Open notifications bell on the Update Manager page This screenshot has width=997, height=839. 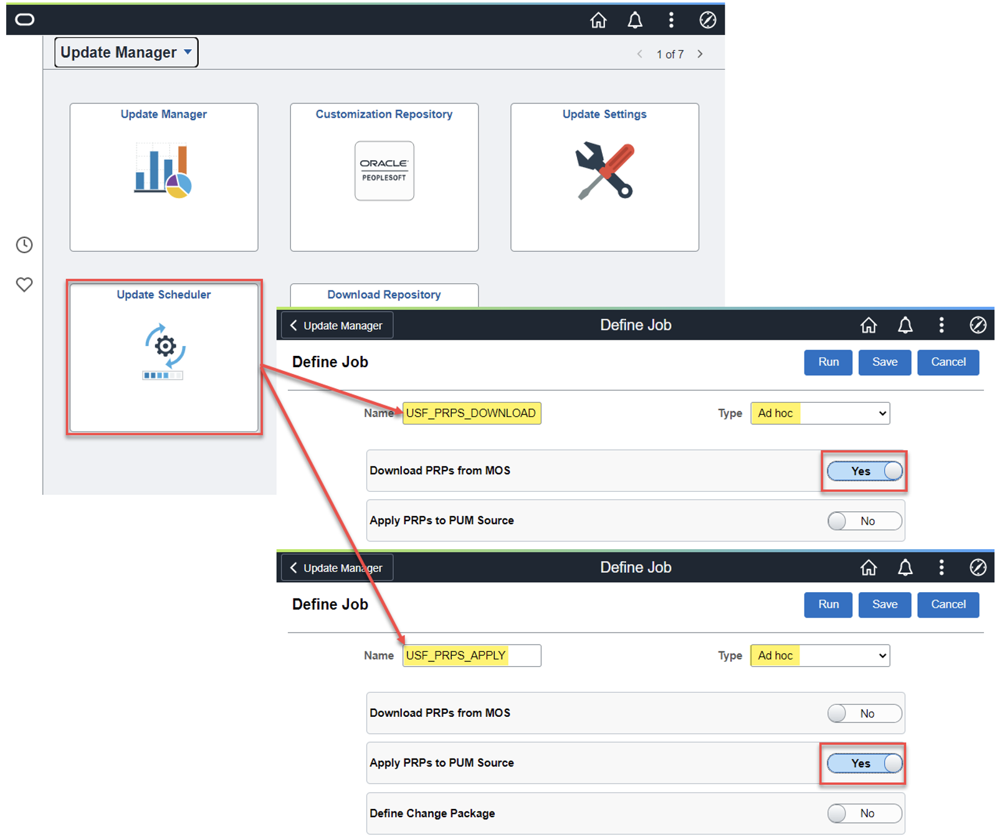tap(635, 21)
